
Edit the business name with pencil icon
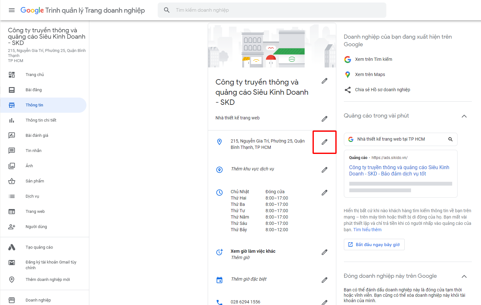click(x=324, y=81)
